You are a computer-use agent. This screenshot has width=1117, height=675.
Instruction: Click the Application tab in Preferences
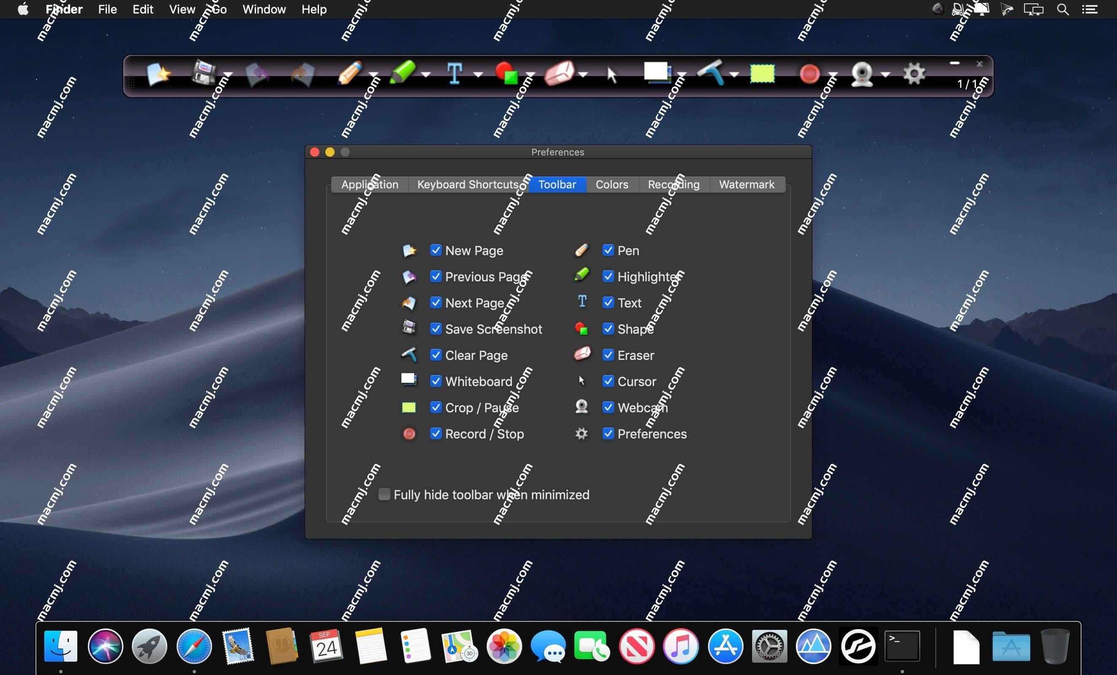pos(369,183)
